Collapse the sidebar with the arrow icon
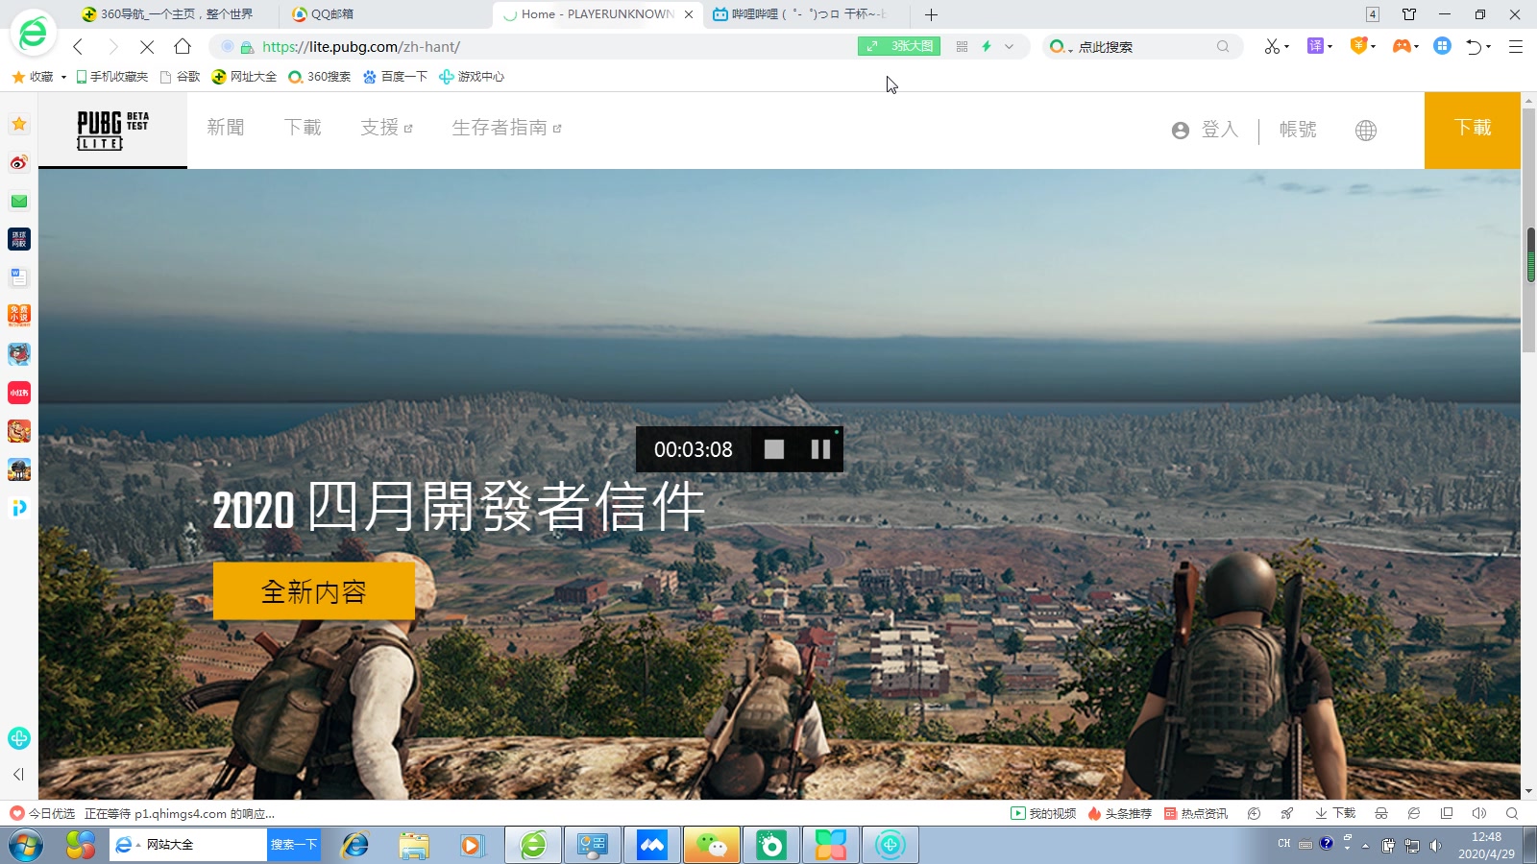This screenshot has width=1537, height=864. tap(18, 774)
